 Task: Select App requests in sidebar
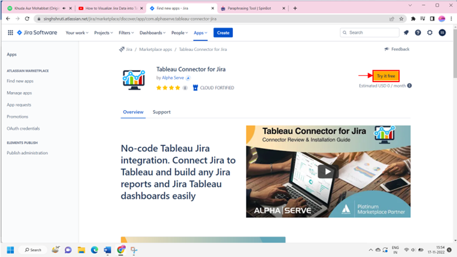pyautogui.click(x=19, y=105)
